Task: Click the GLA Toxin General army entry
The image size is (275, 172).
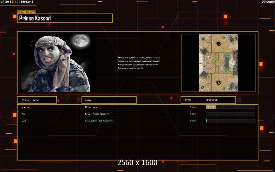Action: (98, 114)
